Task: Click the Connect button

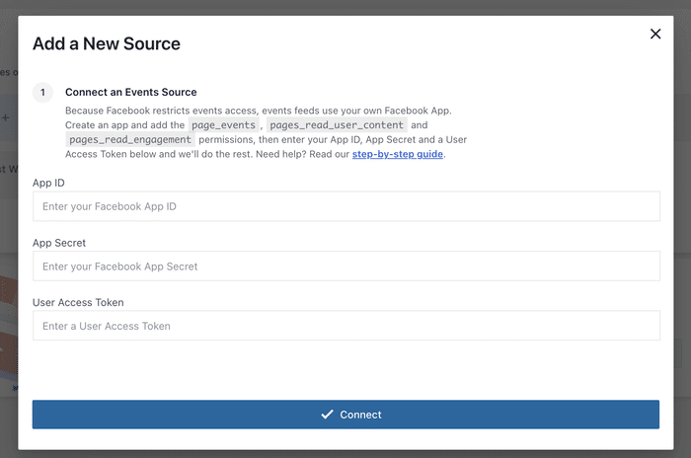Action: click(345, 415)
